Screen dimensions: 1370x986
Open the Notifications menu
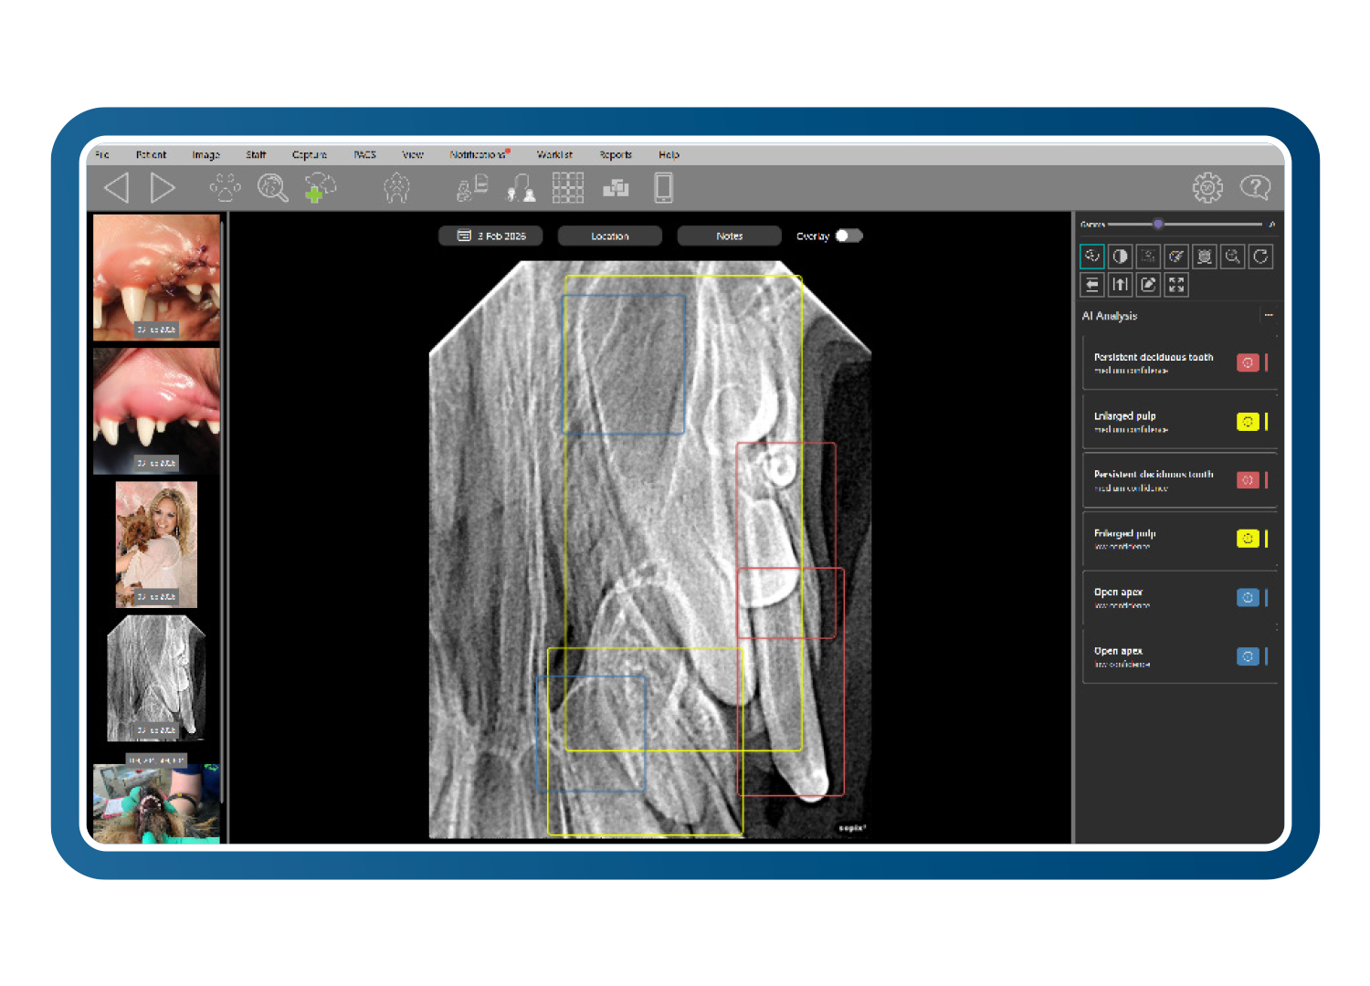pyautogui.click(x=478, y=155)
